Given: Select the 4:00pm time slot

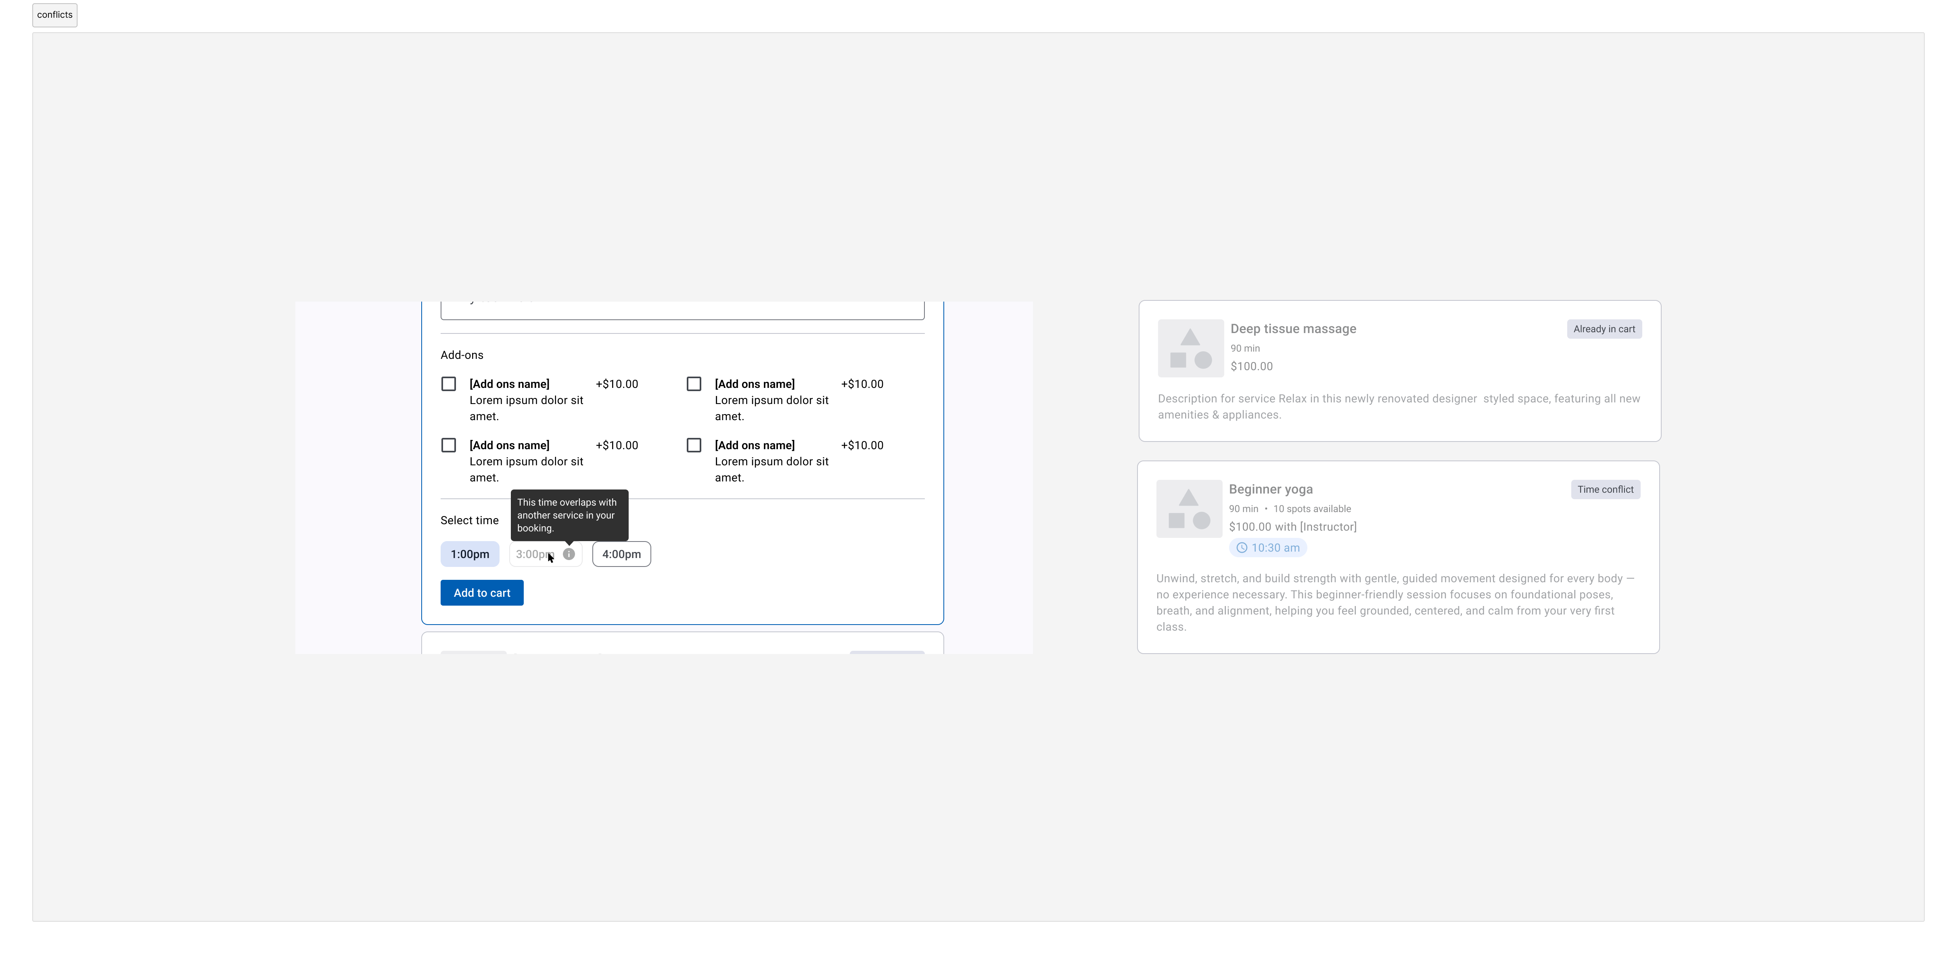Looking at the screenshot, I should tap(621, 554).
